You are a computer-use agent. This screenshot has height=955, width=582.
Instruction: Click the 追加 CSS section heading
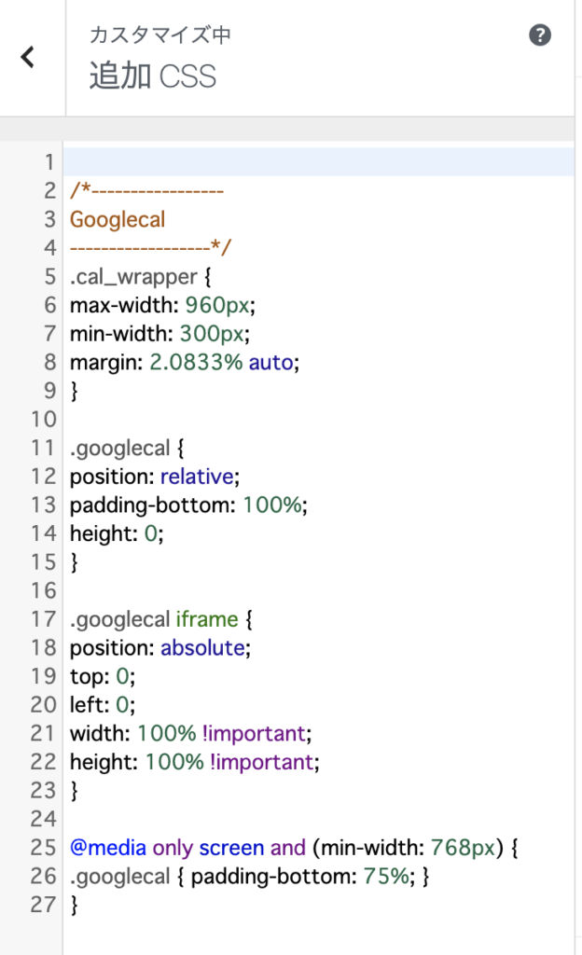pyautogui.click(x=153, y=76)
